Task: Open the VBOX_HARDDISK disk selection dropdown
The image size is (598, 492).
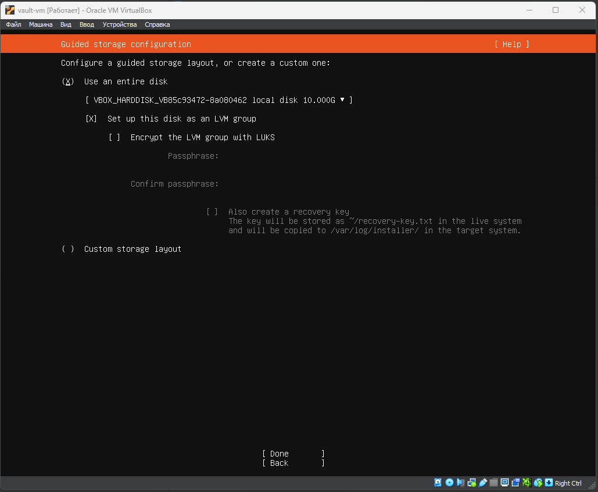Action: (219, 100)
